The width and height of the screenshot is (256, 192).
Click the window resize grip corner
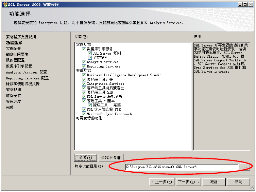click(x=252, y=188)
